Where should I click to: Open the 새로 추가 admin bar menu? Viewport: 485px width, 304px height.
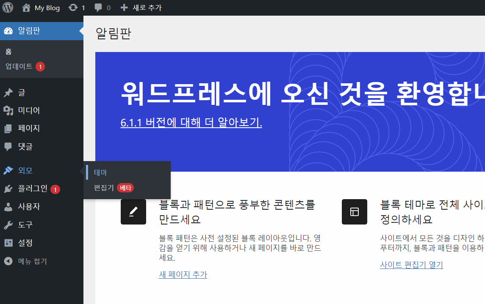coord(147,8)
